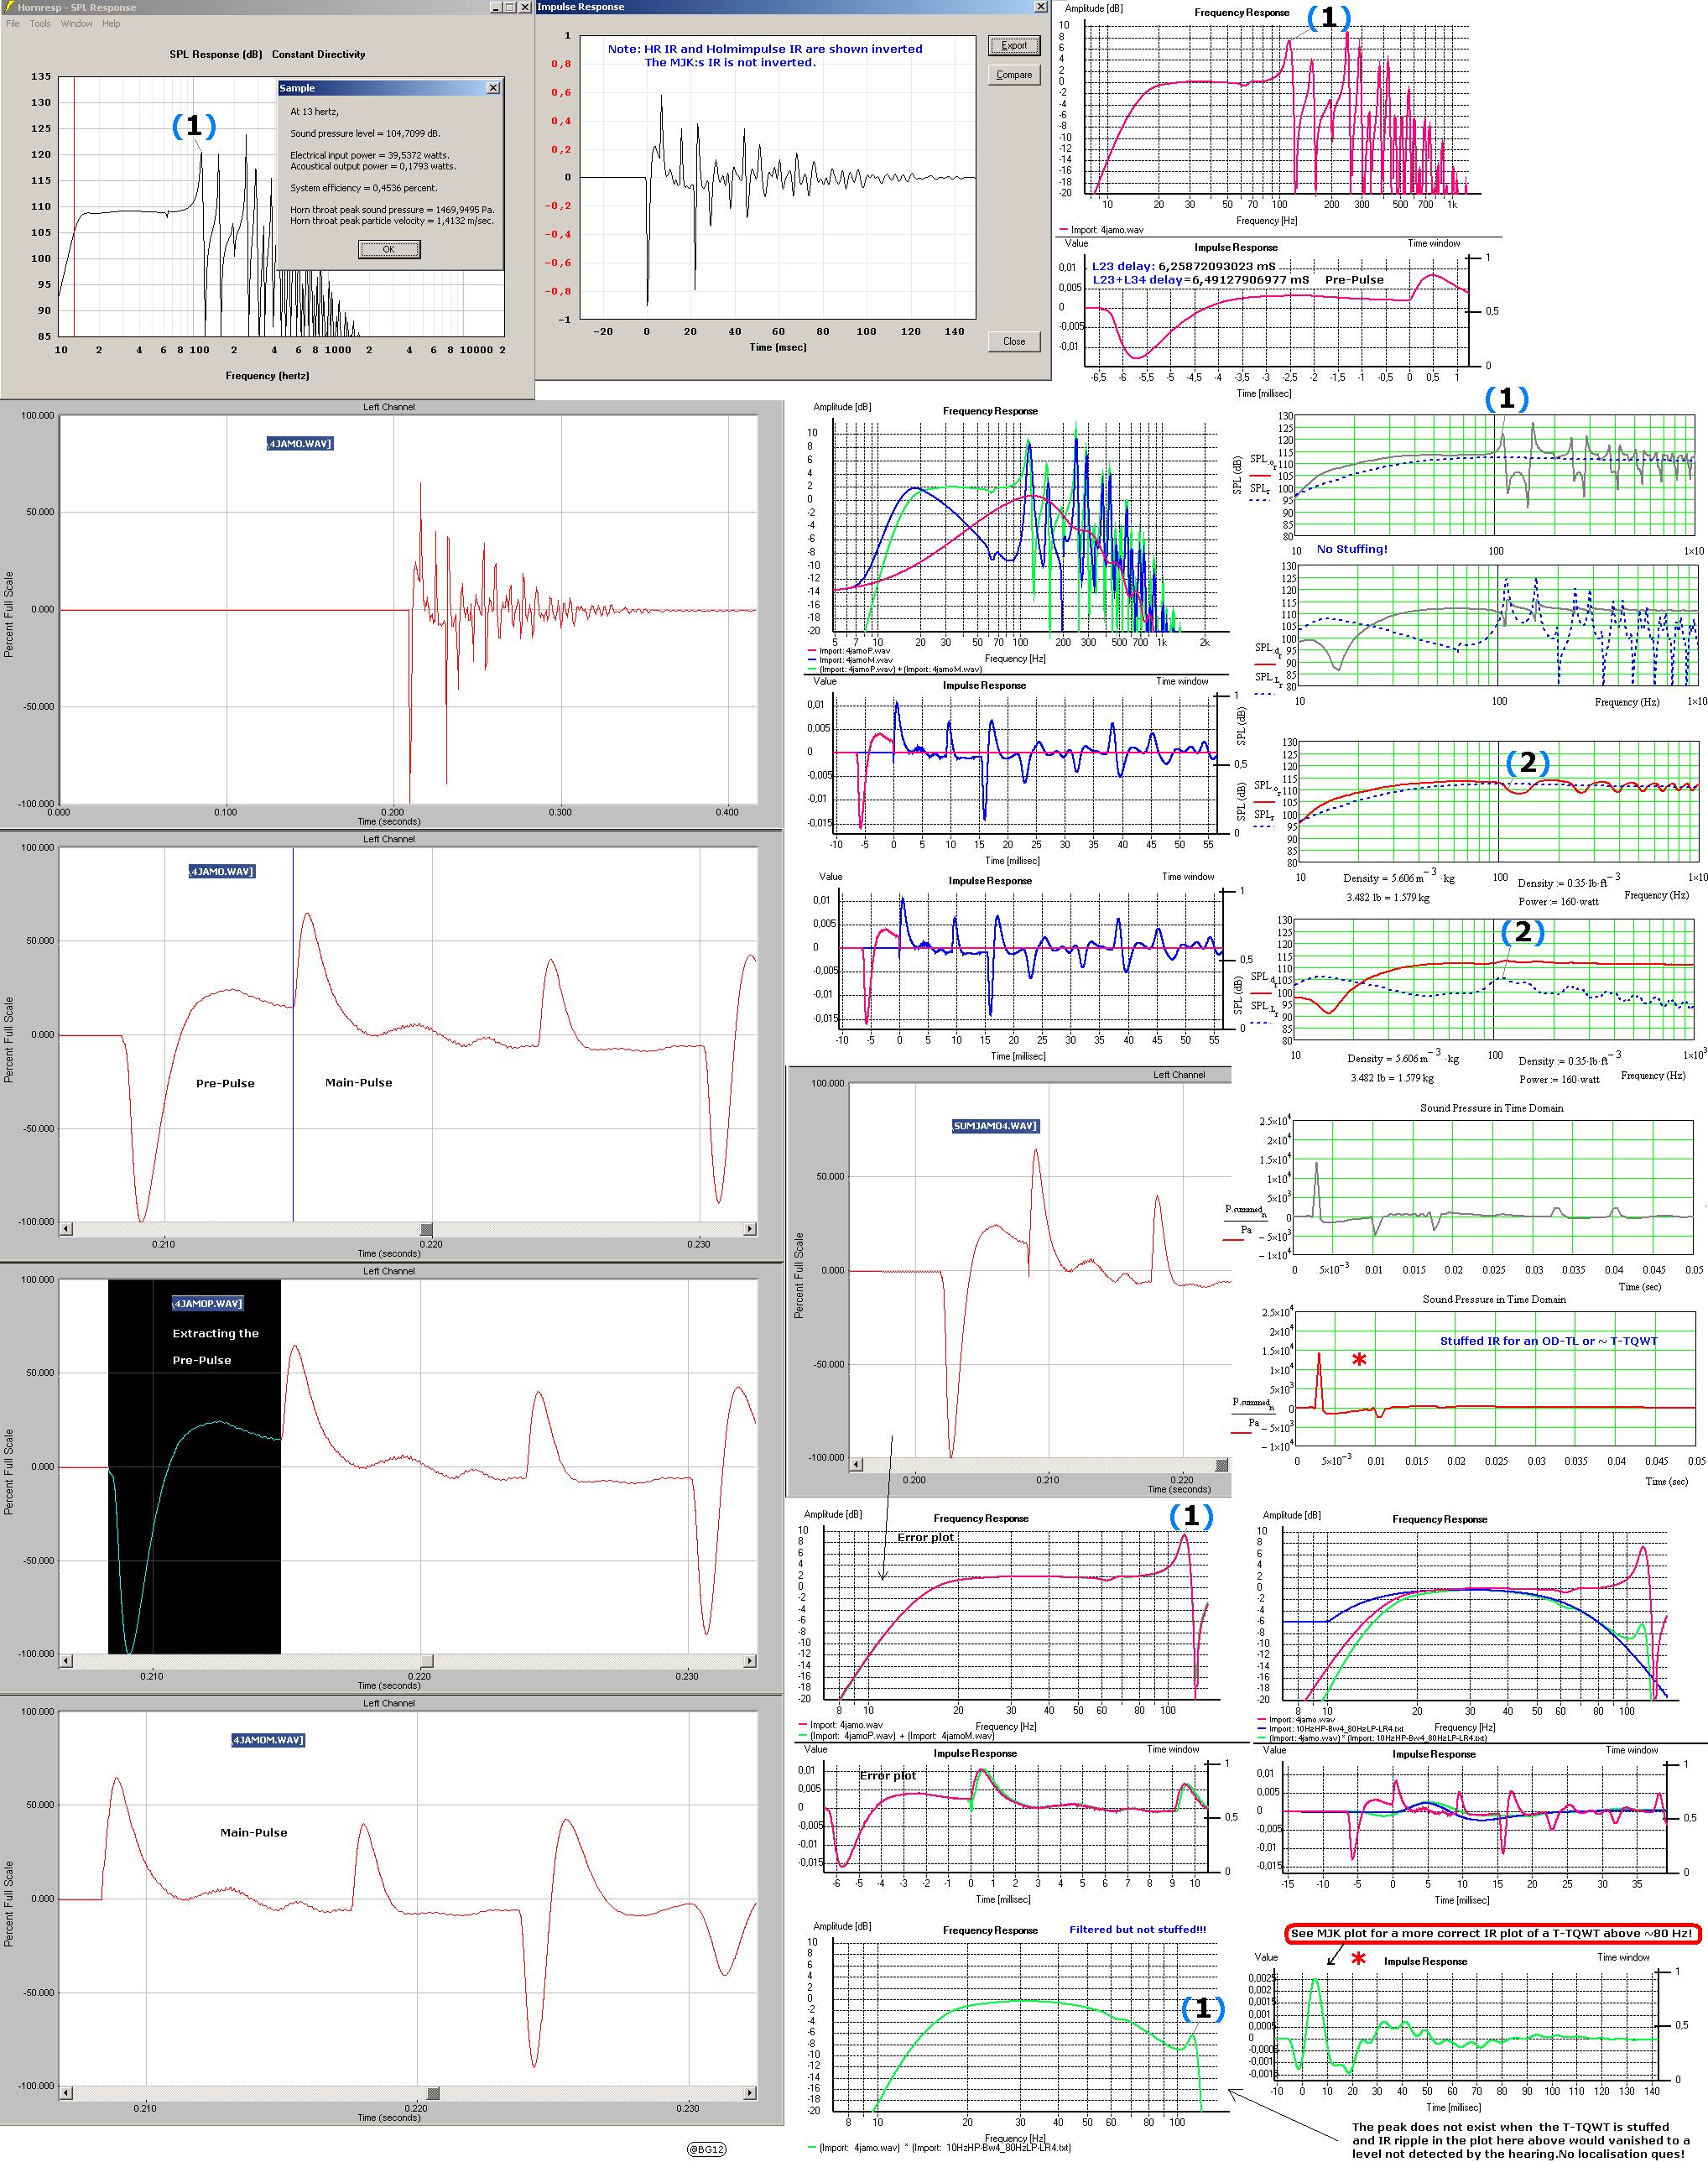Screen dimensions: 1708x2162
Task: Click scrollbar thumb under Pre-Pulse/Main-Pulse waveform
Action: [426, 1229]
